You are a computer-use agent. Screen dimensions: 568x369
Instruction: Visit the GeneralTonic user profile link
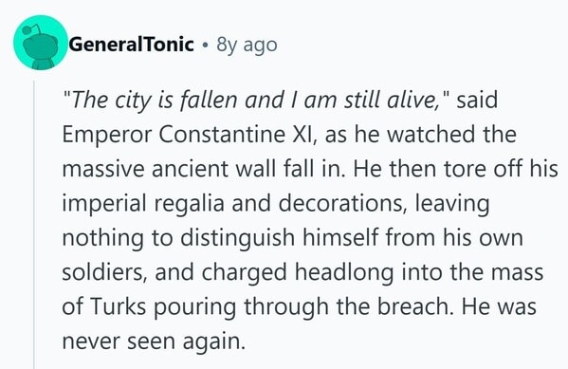click(131, 45)
